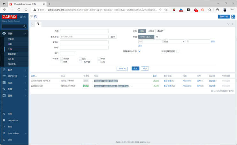Open the Windows10-10.0.0.1 host link

(x=40, y=81)
